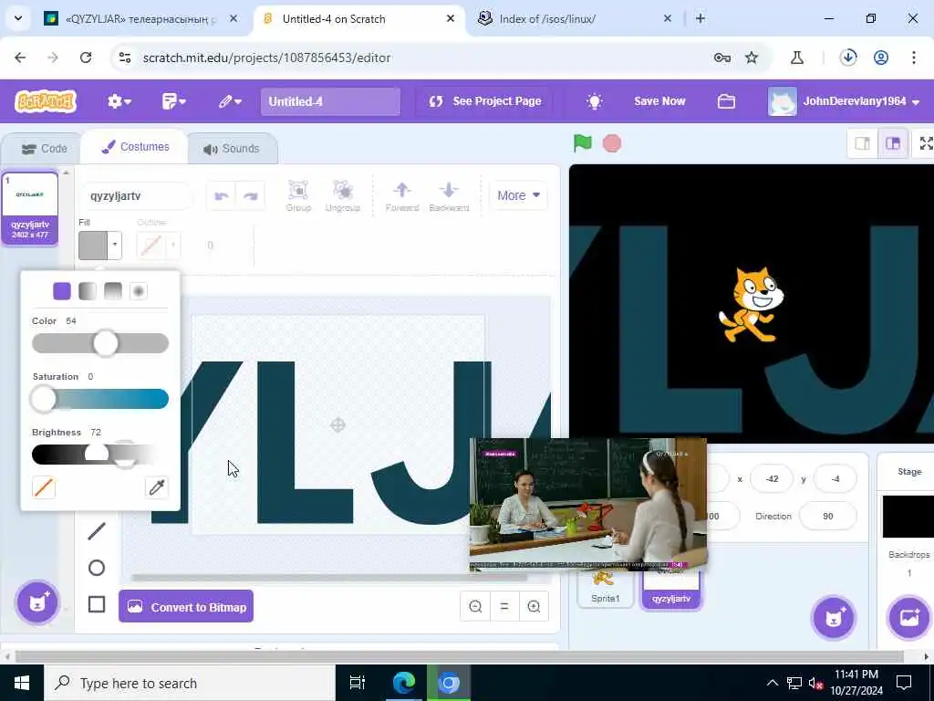
Task: Switch to QYZYLJAR browser tab
Action: point(141,19)
